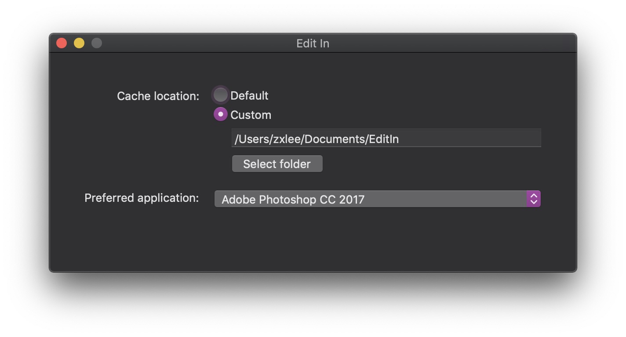The image size is (626, 337).
Task: Click the "Custom" option label text
Action: click(x=251, y=115)
